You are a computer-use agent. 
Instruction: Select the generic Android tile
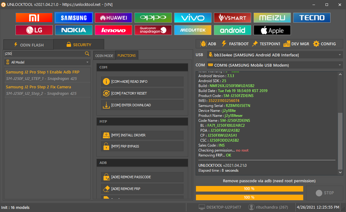(x=232, y=30)
